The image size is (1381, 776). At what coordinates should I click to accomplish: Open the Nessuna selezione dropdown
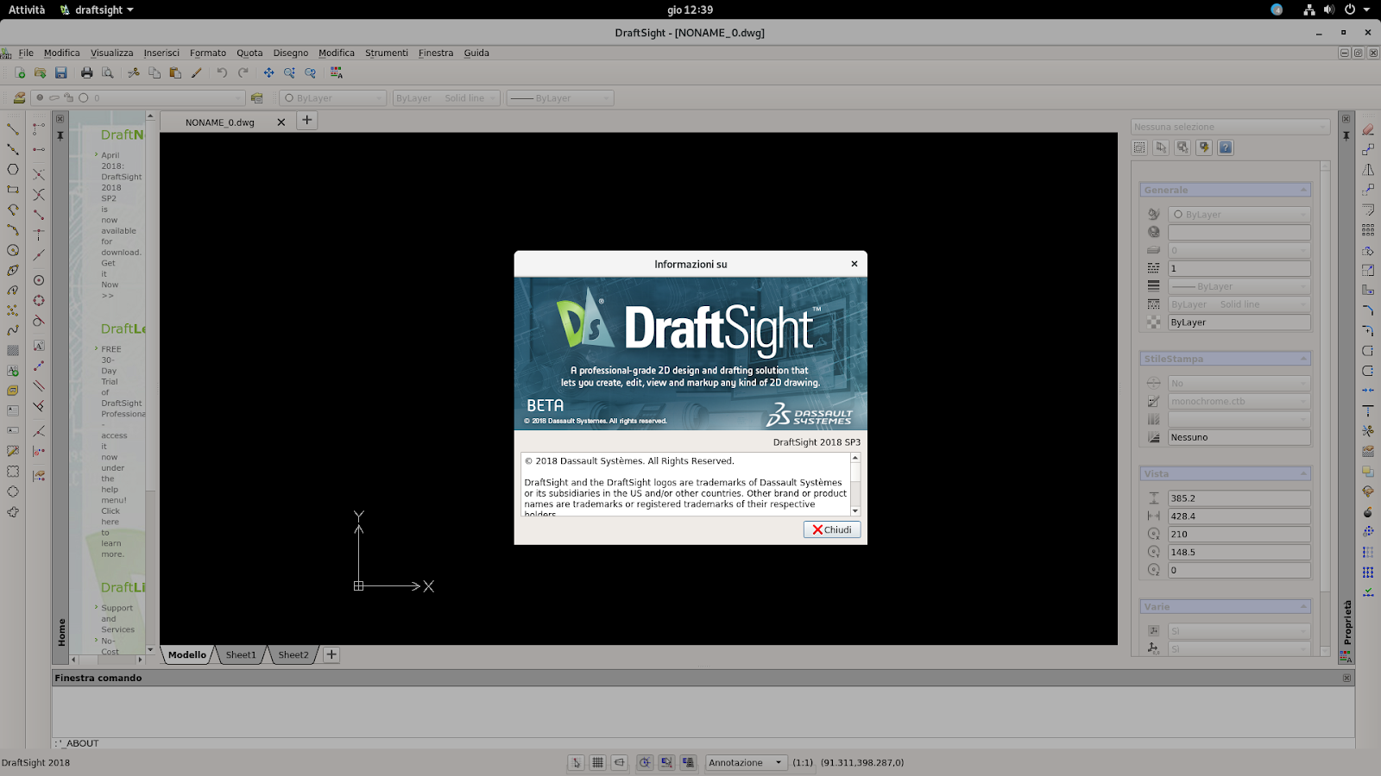coord(1231,127)
